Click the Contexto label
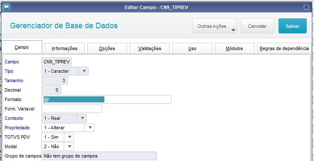This screenshot has height=161, width=314. coord(14,118)
